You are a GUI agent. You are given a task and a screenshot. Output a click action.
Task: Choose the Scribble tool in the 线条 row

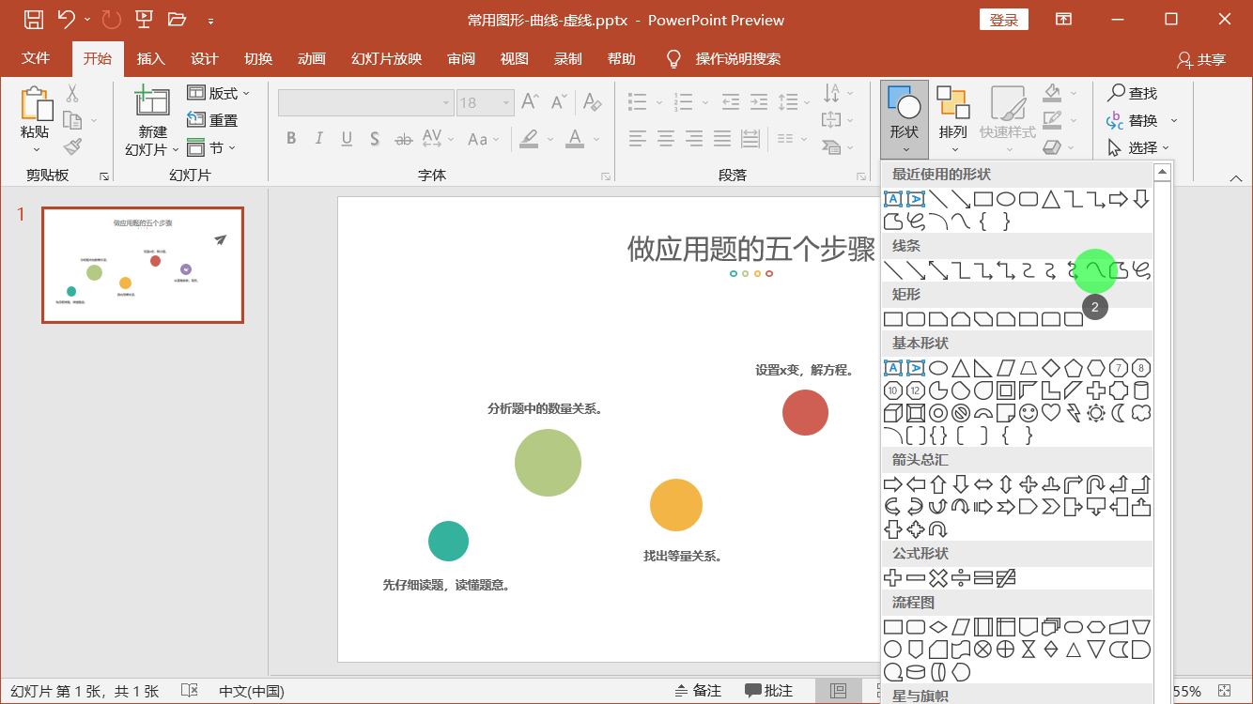coord(1141,271)
